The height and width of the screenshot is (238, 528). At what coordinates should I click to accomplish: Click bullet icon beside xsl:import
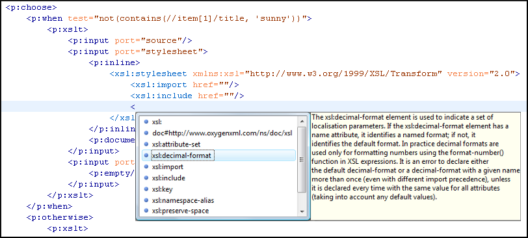click(146, 166)
